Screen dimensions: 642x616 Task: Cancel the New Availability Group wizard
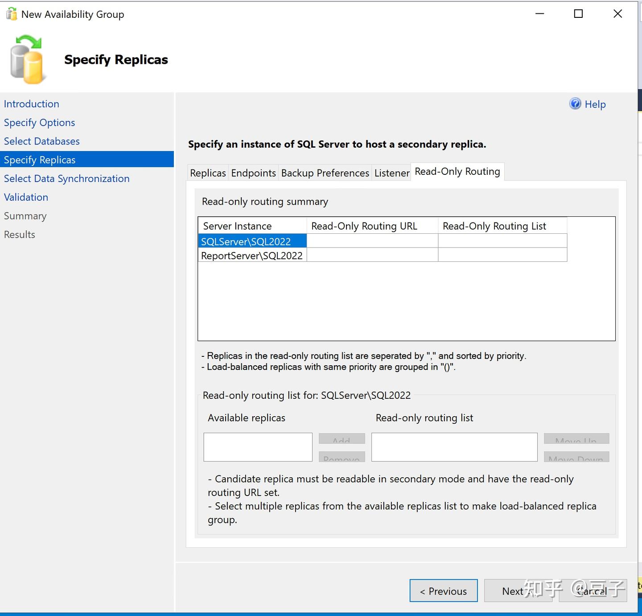[x=592, y=591]
